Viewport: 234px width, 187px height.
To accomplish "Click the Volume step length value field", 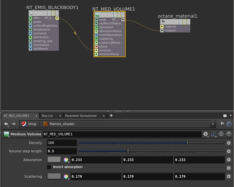I will [x=62, y=151].
